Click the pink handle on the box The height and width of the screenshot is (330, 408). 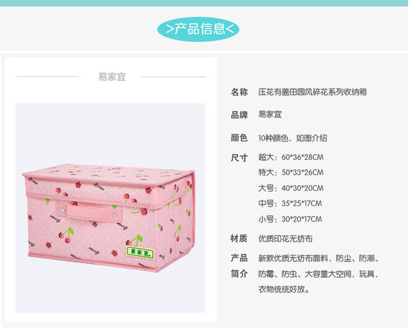click(x=89, y=212)
